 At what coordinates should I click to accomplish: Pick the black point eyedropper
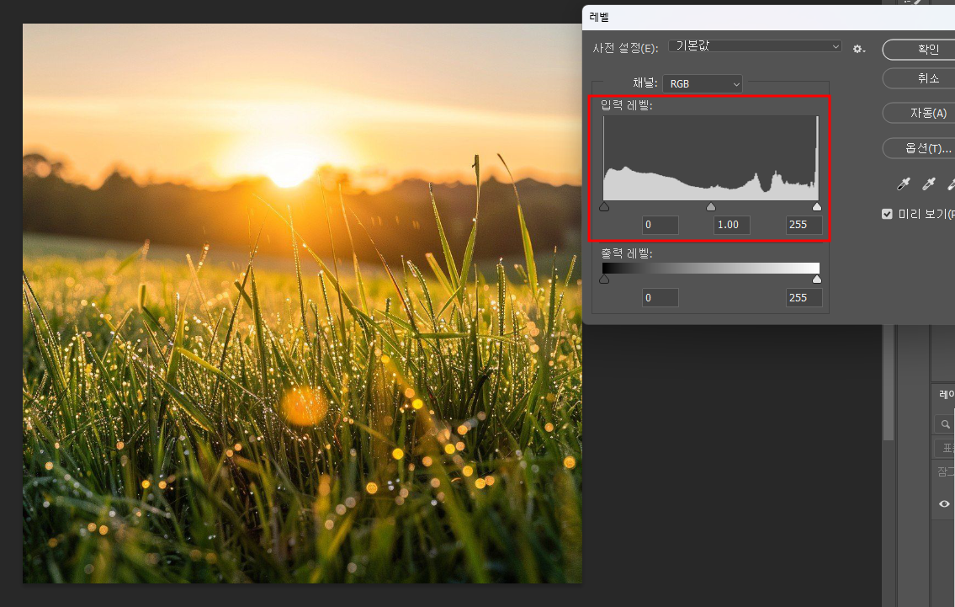click(x=903, y=184)
